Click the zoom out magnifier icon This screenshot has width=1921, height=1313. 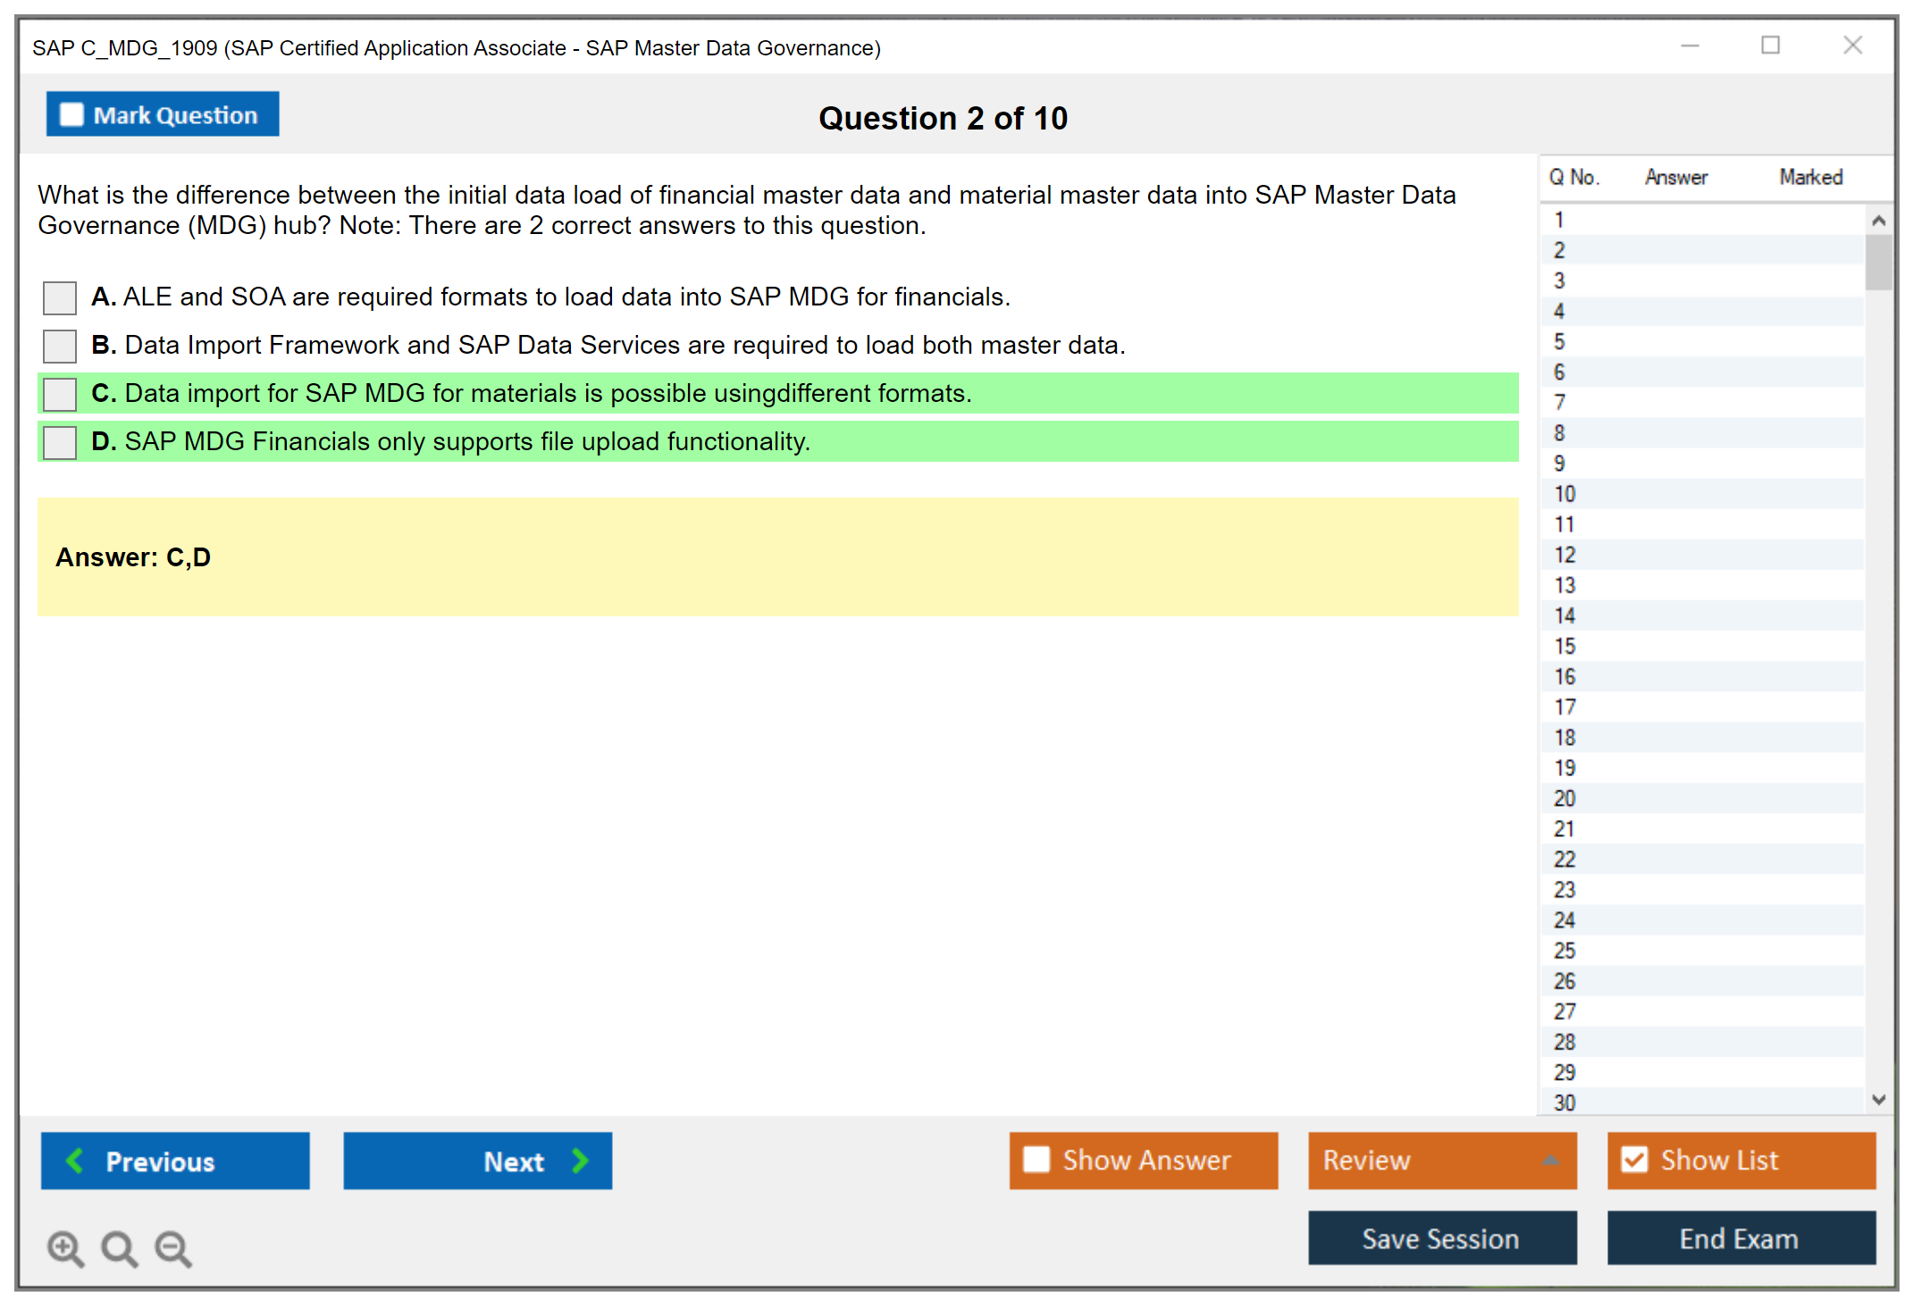pos(172,1248)
